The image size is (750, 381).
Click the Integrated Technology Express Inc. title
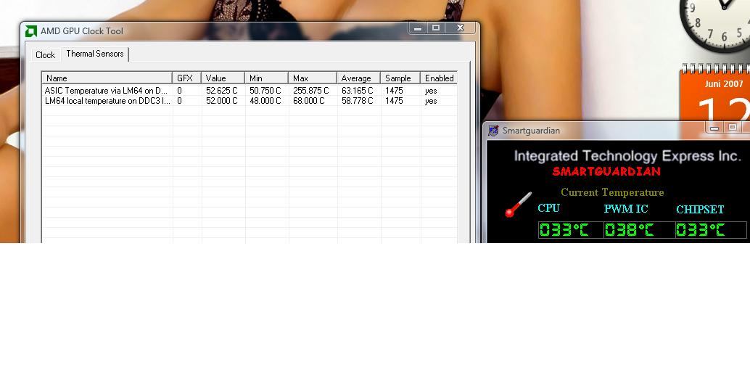coord(627,156)
